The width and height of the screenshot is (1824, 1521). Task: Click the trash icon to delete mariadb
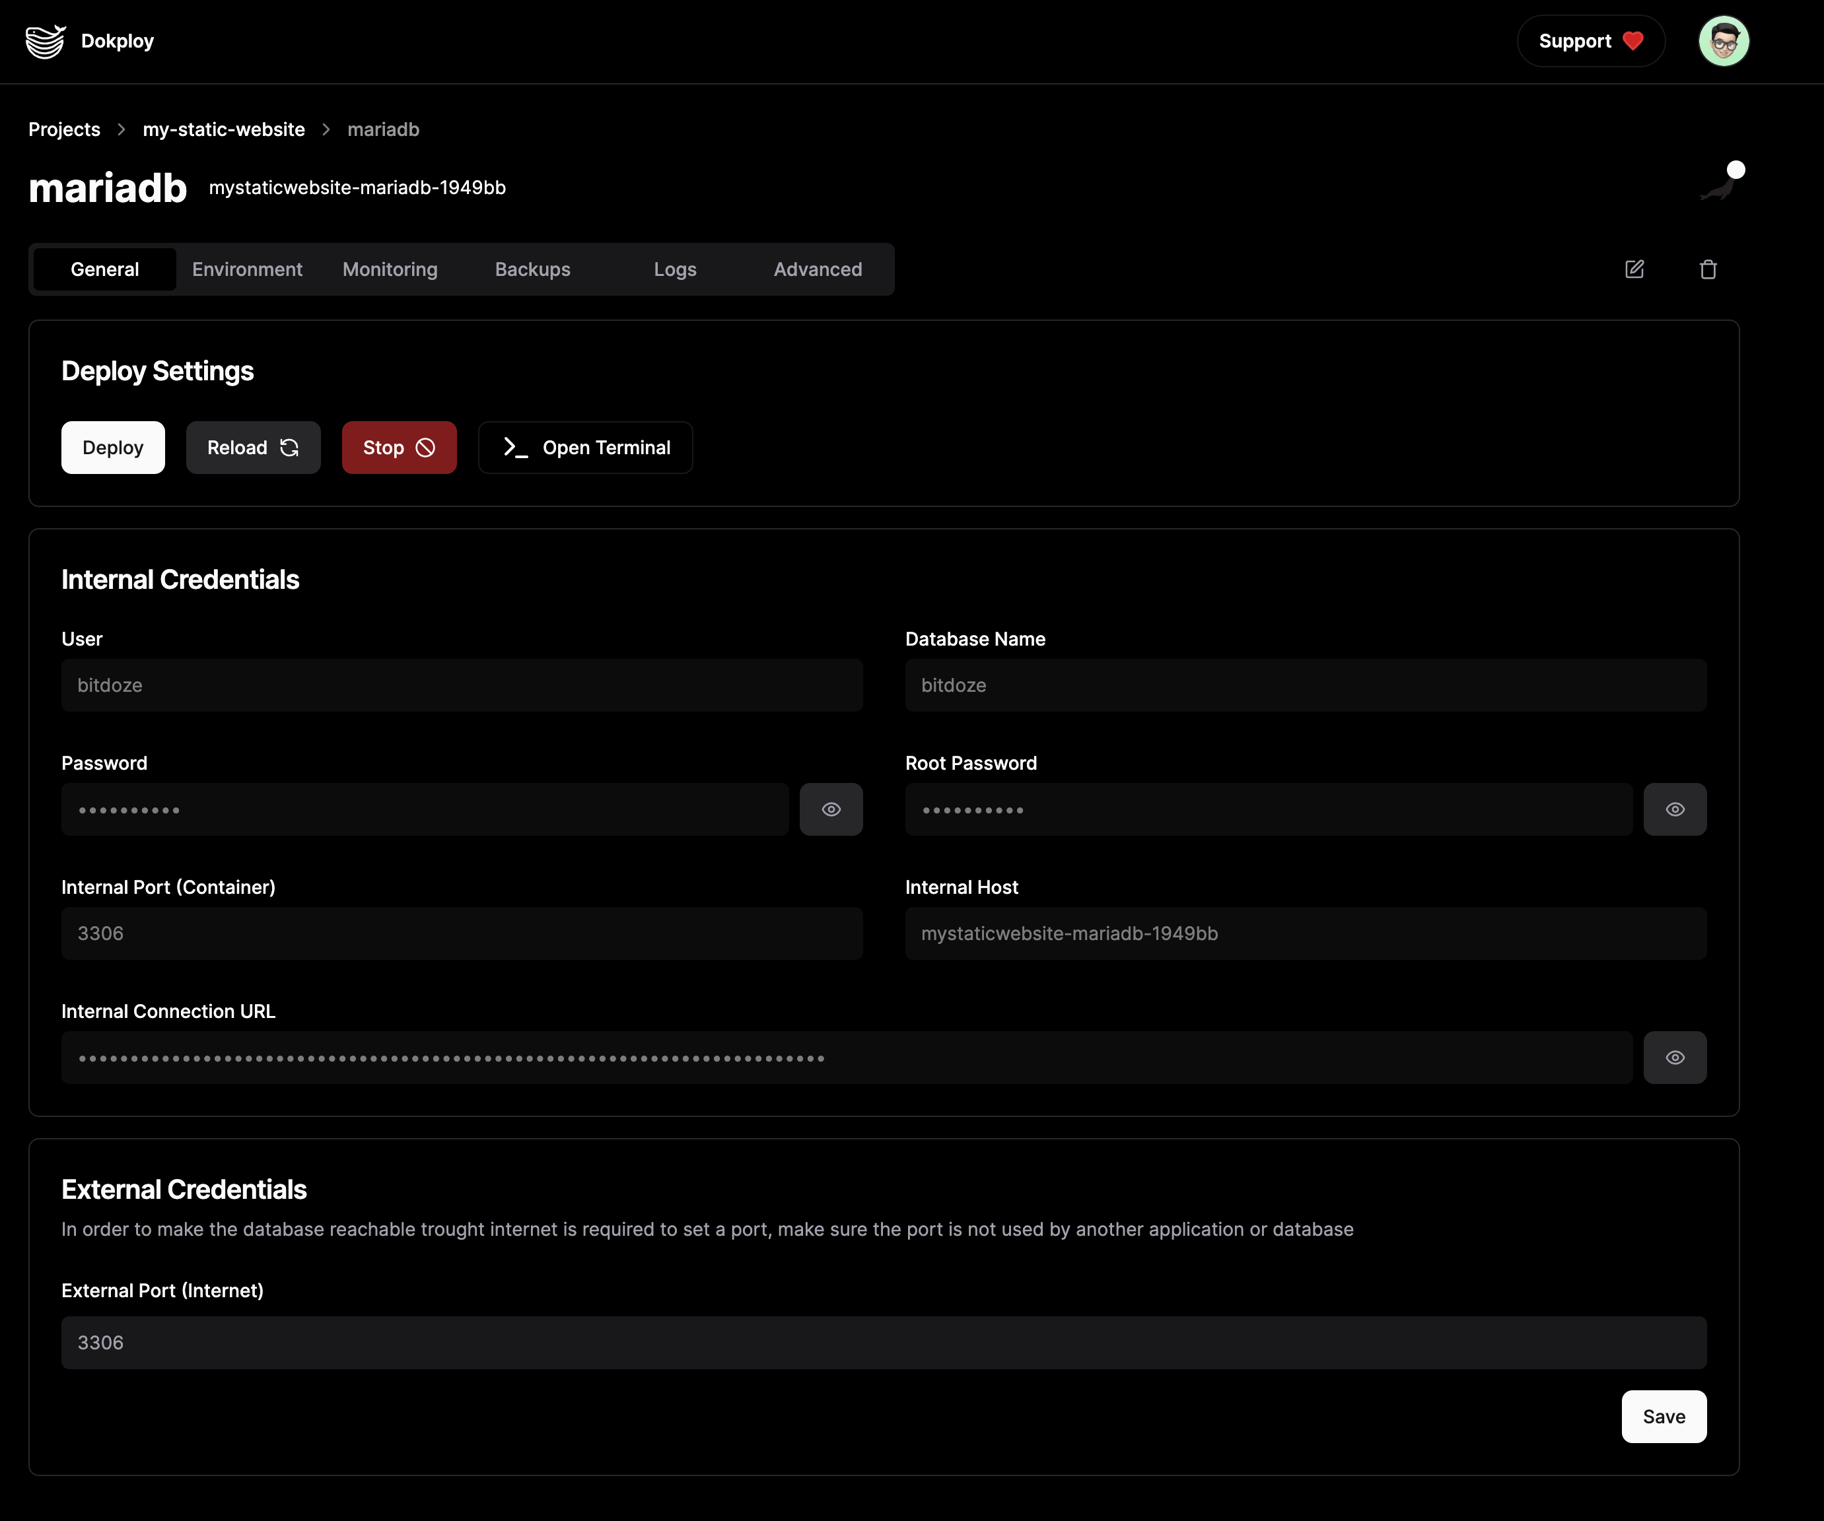click(1708, 269)
